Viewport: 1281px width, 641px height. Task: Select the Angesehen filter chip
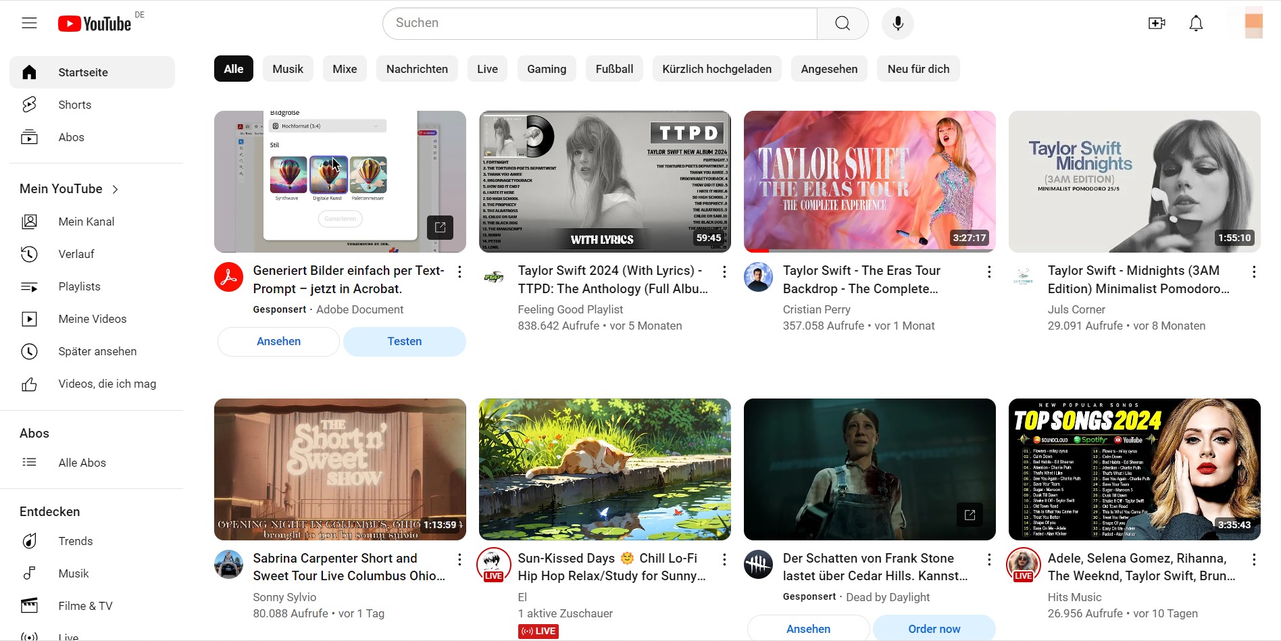829,69
